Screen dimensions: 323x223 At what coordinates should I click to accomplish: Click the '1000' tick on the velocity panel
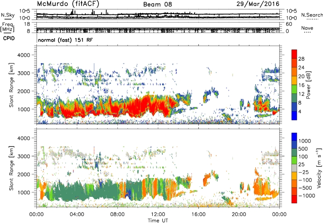coord(25,192)
